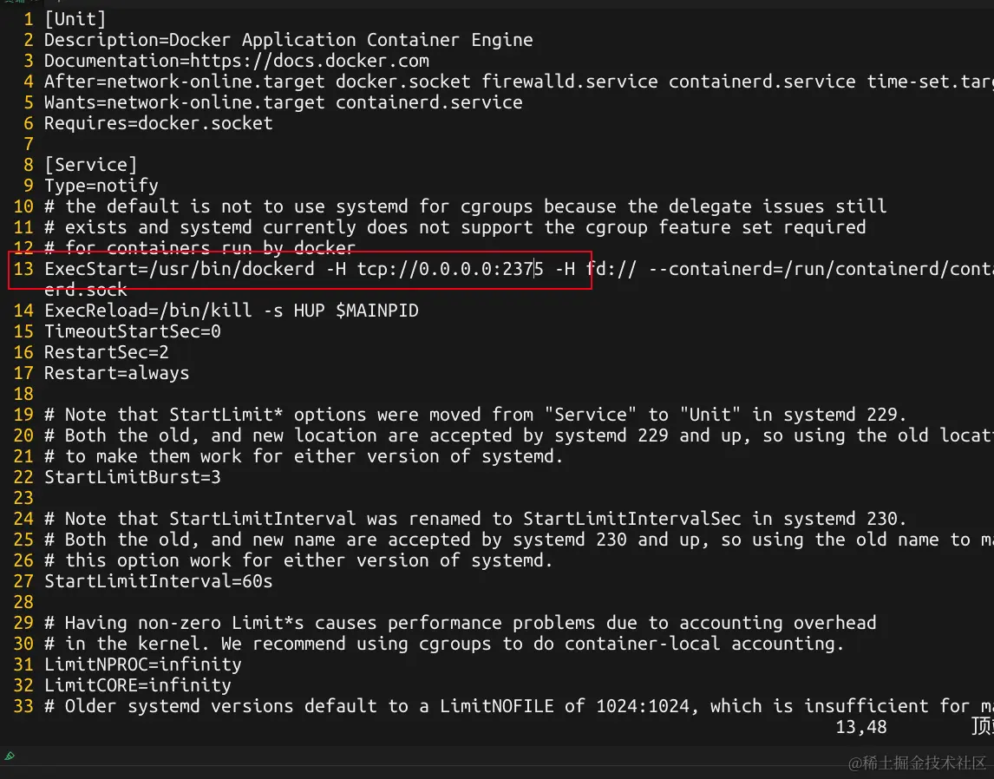This screenshot has width=994, height=779.
Task: Click the [Unit] section header line
Action: pos(75,19)
